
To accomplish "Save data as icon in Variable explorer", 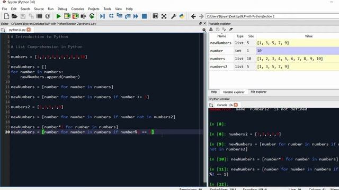I will click(224, 30).
